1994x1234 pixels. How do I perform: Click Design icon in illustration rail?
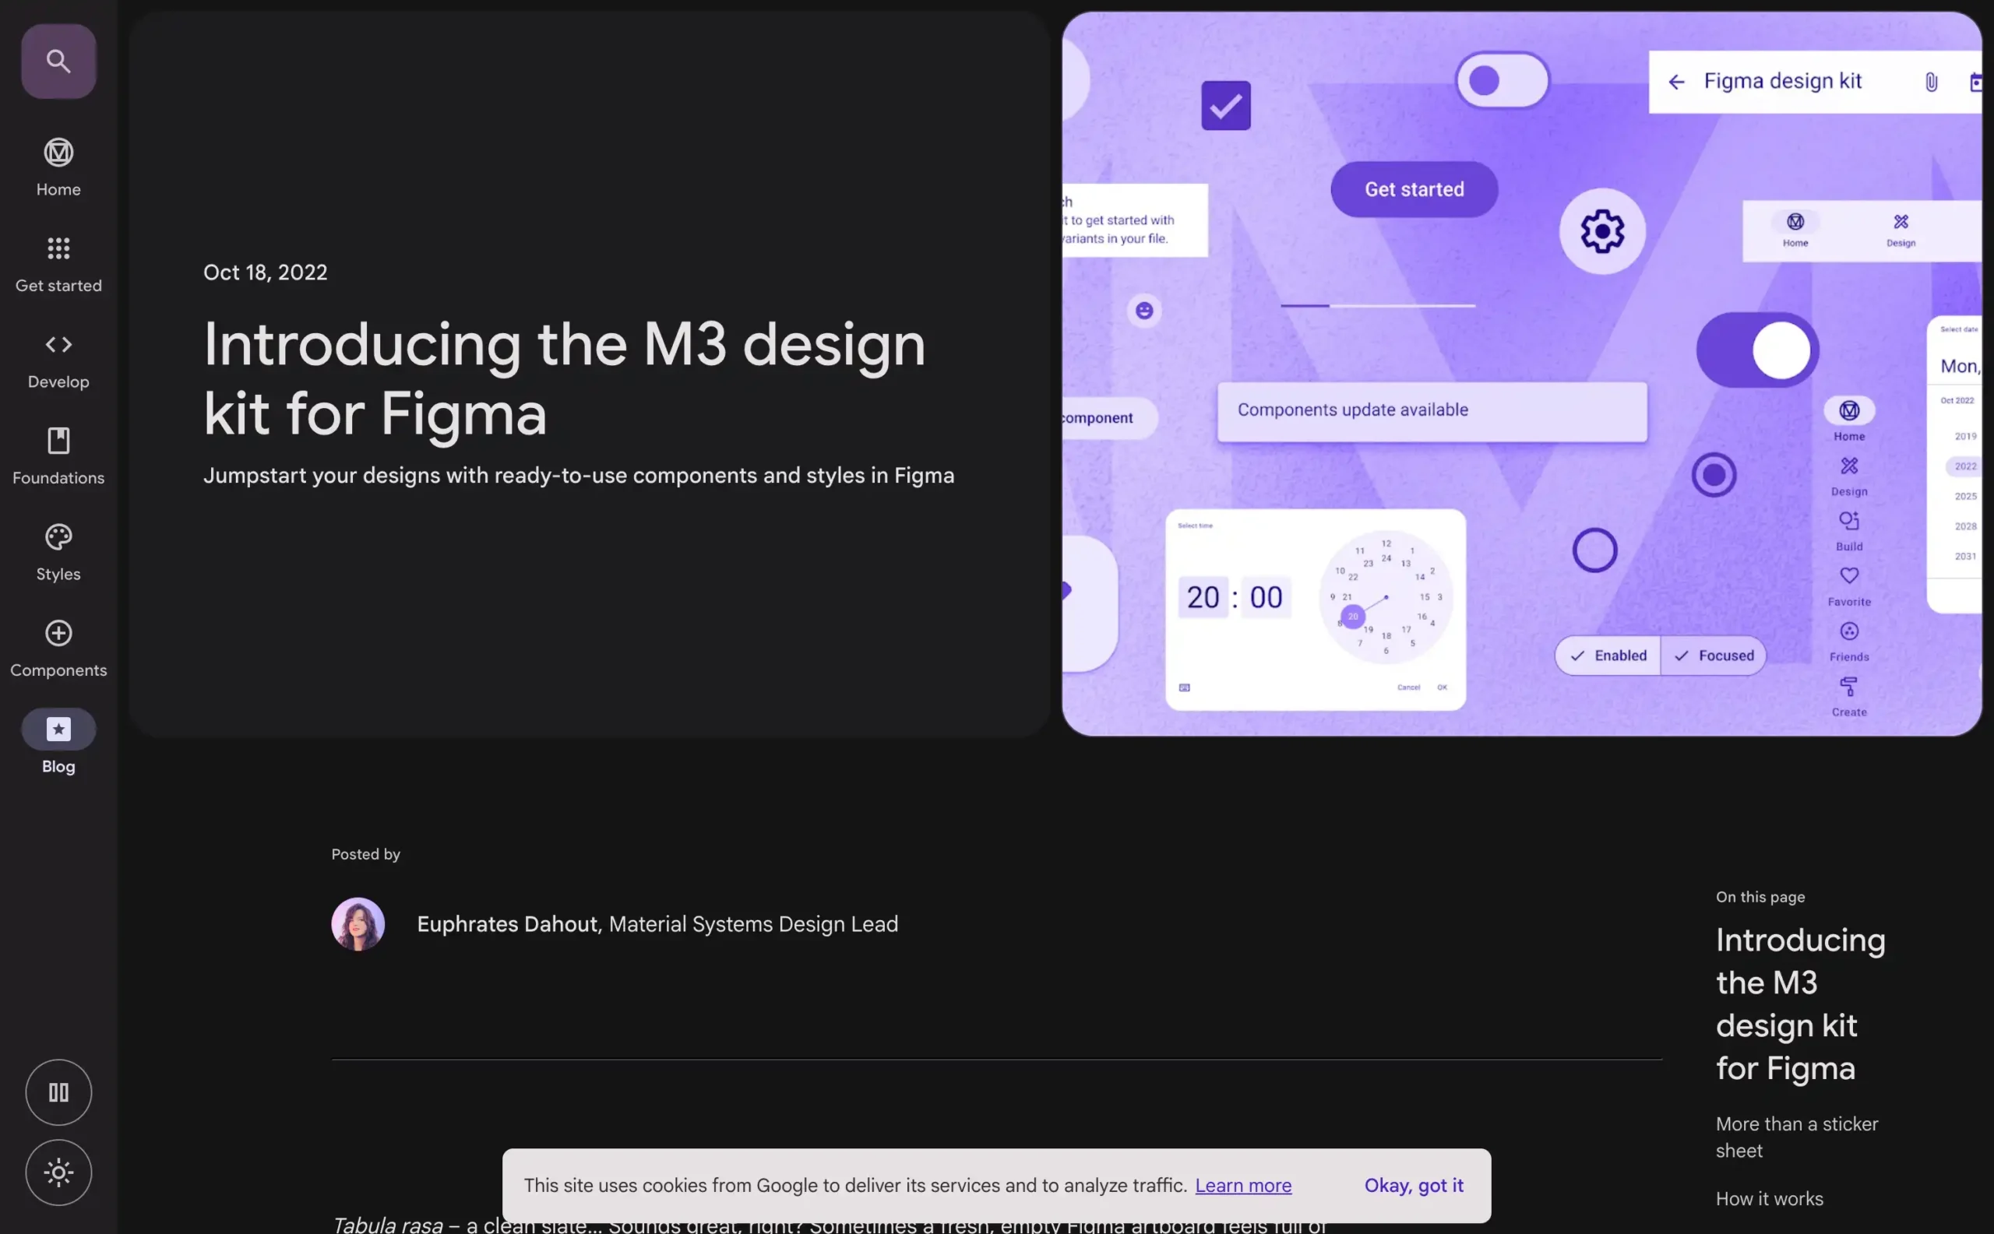click(1848, 466)
